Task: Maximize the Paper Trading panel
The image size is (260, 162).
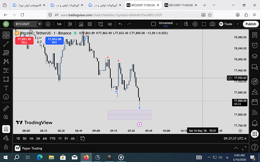Action: tap(244, 148)
